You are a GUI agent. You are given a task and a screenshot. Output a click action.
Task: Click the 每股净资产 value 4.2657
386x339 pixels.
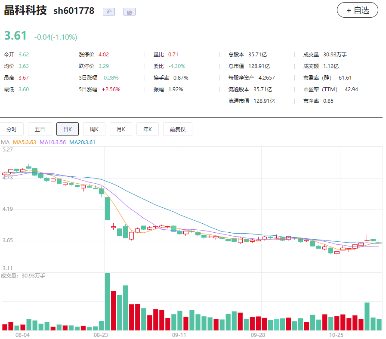pyautogui.click(x=267, y=78)
